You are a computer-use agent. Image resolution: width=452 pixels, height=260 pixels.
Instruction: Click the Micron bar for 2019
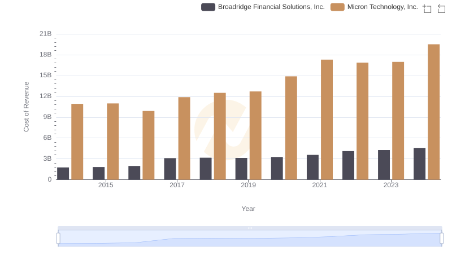tap(255, 135)
